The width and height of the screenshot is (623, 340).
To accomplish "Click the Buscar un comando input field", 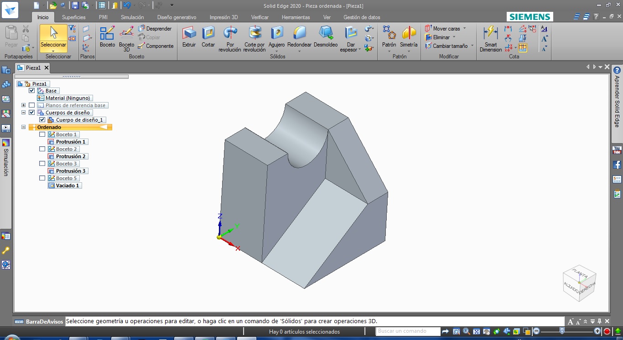I will 407,331.
